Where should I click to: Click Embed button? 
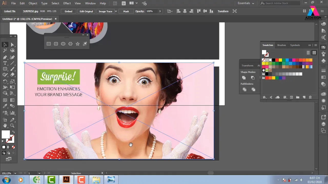68,11
